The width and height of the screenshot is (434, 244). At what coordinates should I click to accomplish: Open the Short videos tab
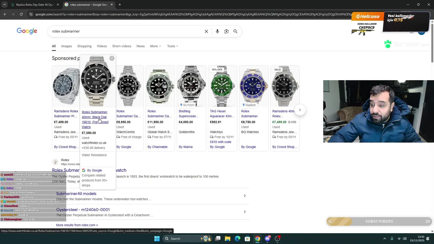click(122, 46)
